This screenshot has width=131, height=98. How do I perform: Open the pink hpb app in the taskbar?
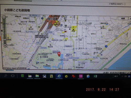(81, 76)
